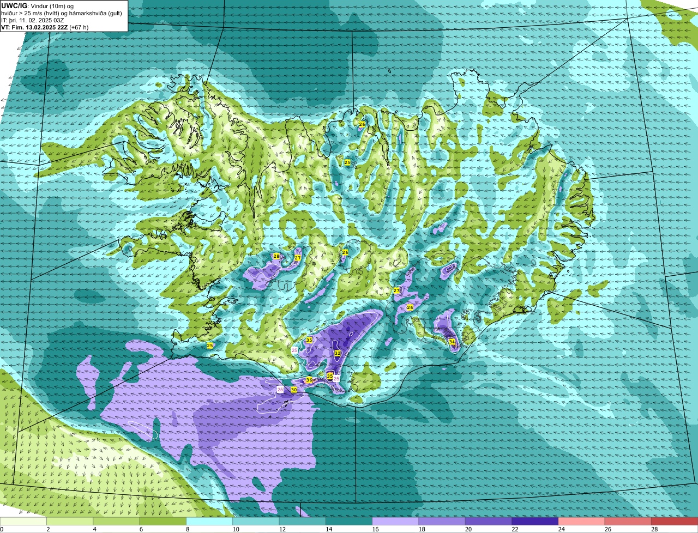This screenshot has width=698, height=533.
Task: Click the yellow 28 gust label on the map
Action: pyautogui.click(x=276, y=256)
